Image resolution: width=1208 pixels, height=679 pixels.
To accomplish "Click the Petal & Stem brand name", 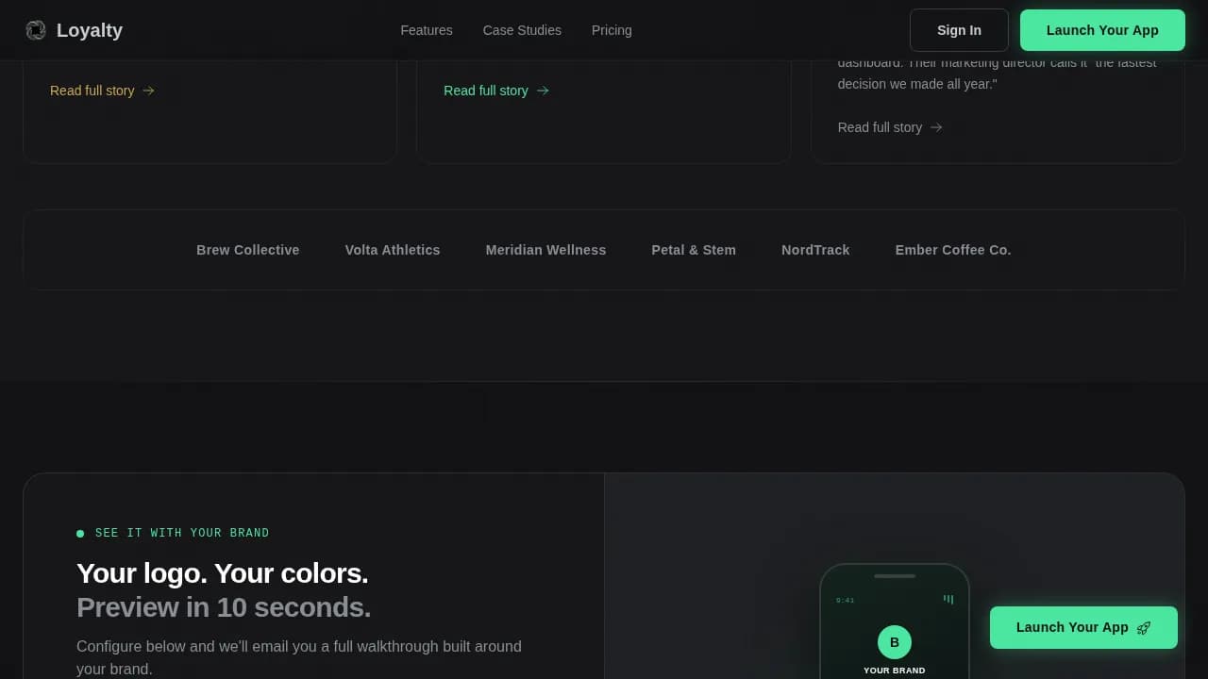I will (x=694, y=250).
